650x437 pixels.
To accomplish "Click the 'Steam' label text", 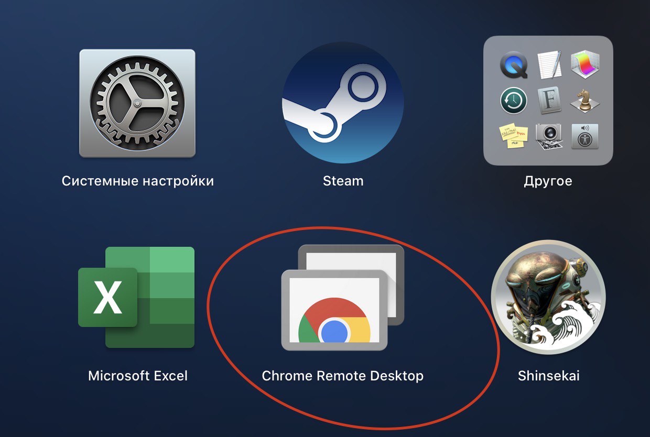I will pos(343,181).
